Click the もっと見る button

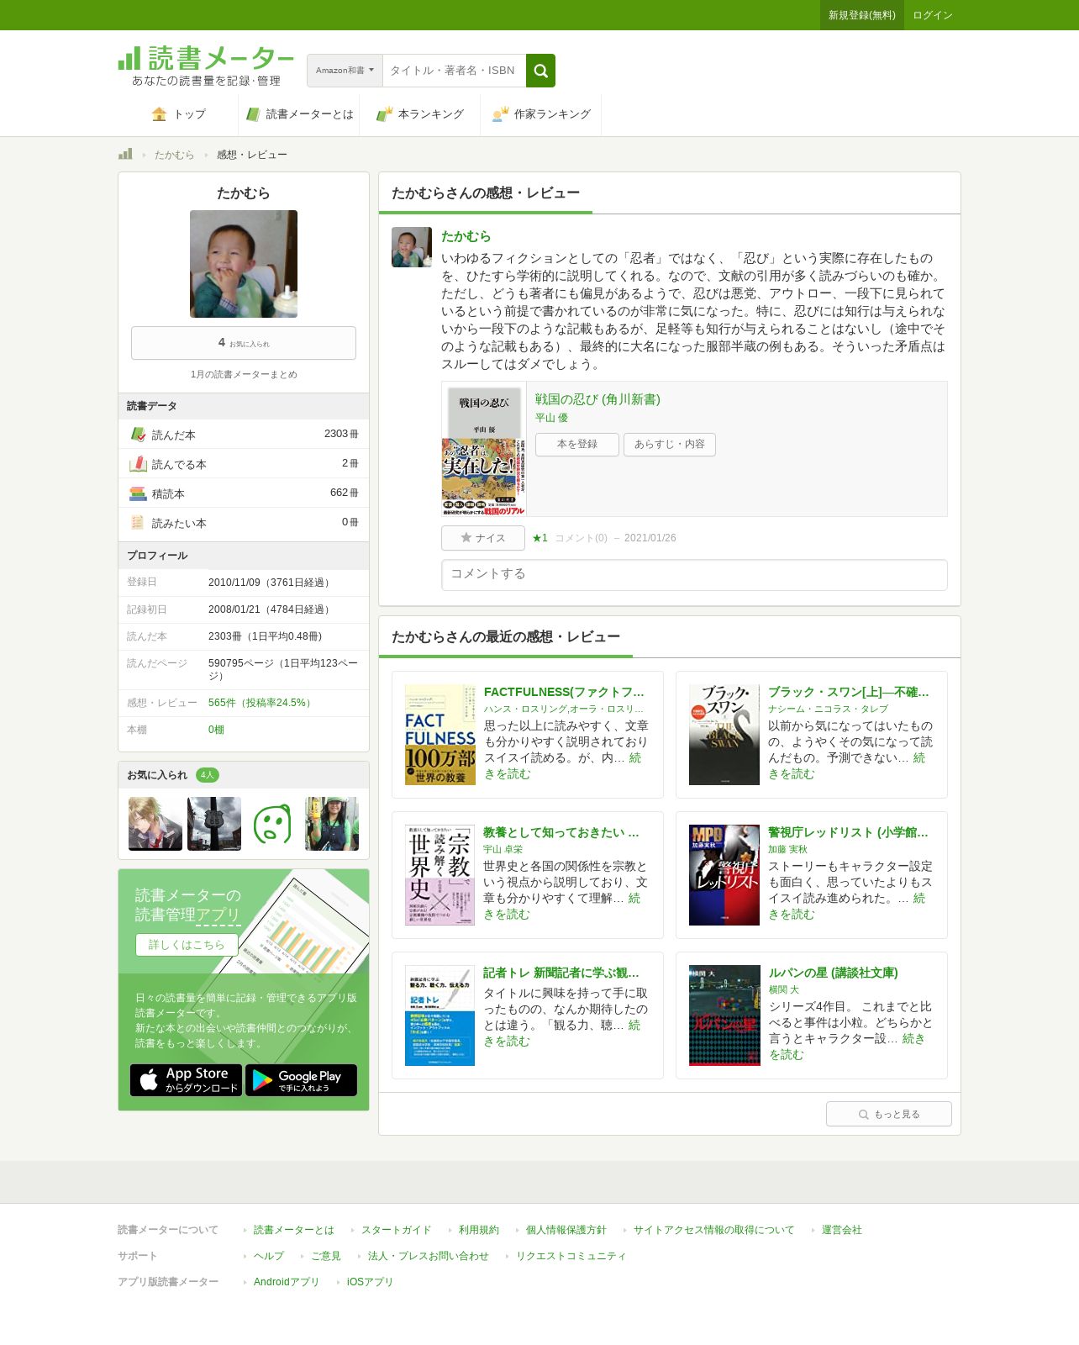pyautogui.click(x=889, y=1114)
